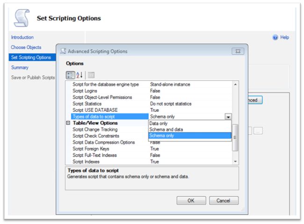This screenshot has width=304, height=224.
Task: Click the Advanced button behind the dialog
Action: coord(255,100)
